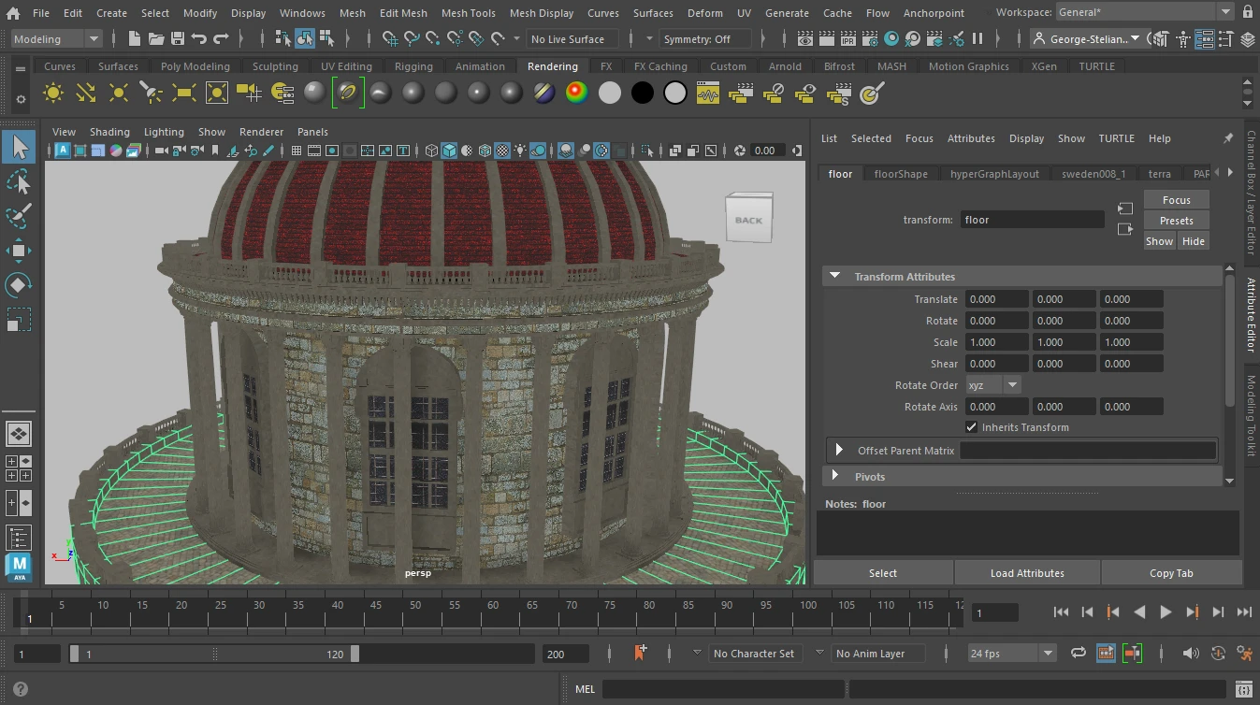The height and width of the screenshot is (705, 1260).
Task: Create an ambient light from the shelf
Action: tap(53, 94)
